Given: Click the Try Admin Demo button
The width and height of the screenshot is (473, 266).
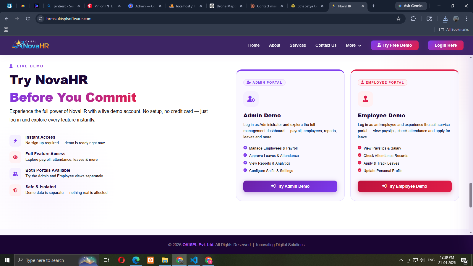Looking at the screenshot, I should click(x=290, y=186).
